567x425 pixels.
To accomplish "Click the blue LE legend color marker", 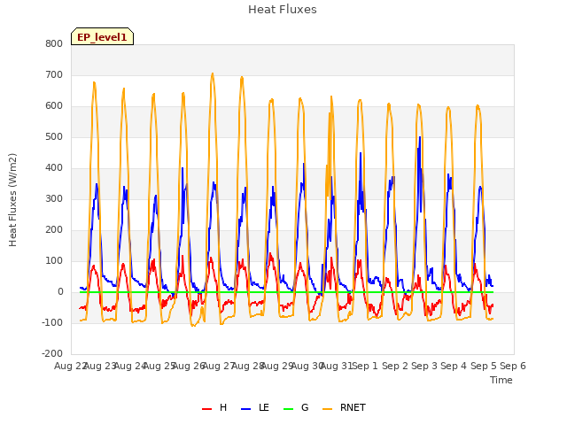I will (x=246, y=409).
